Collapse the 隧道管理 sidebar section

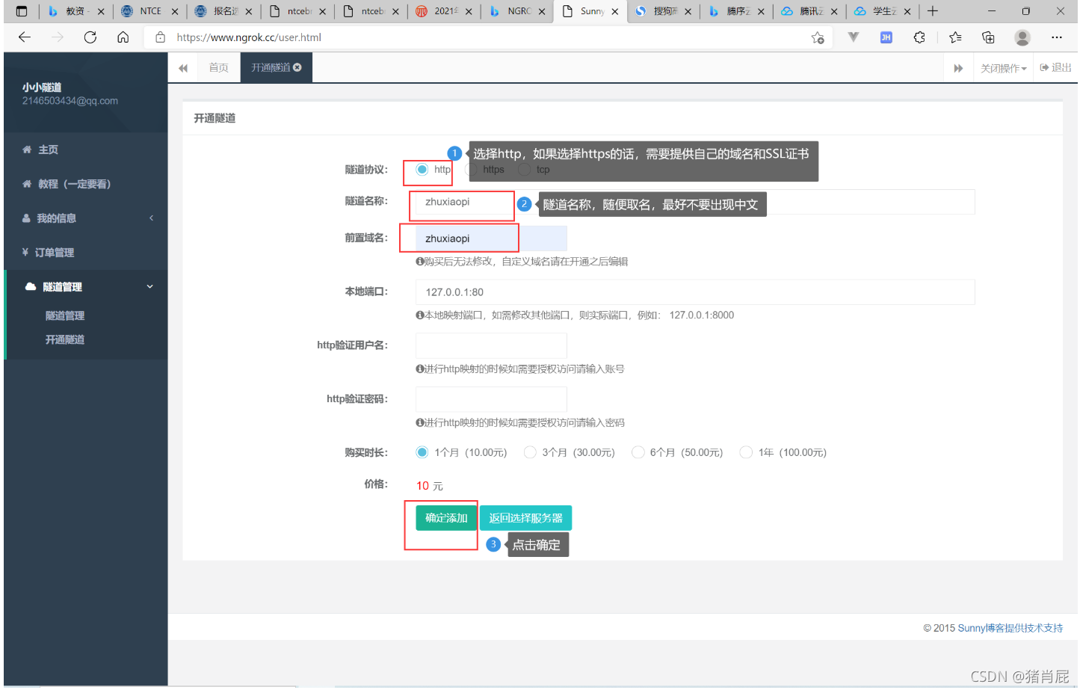click(86, 287)
